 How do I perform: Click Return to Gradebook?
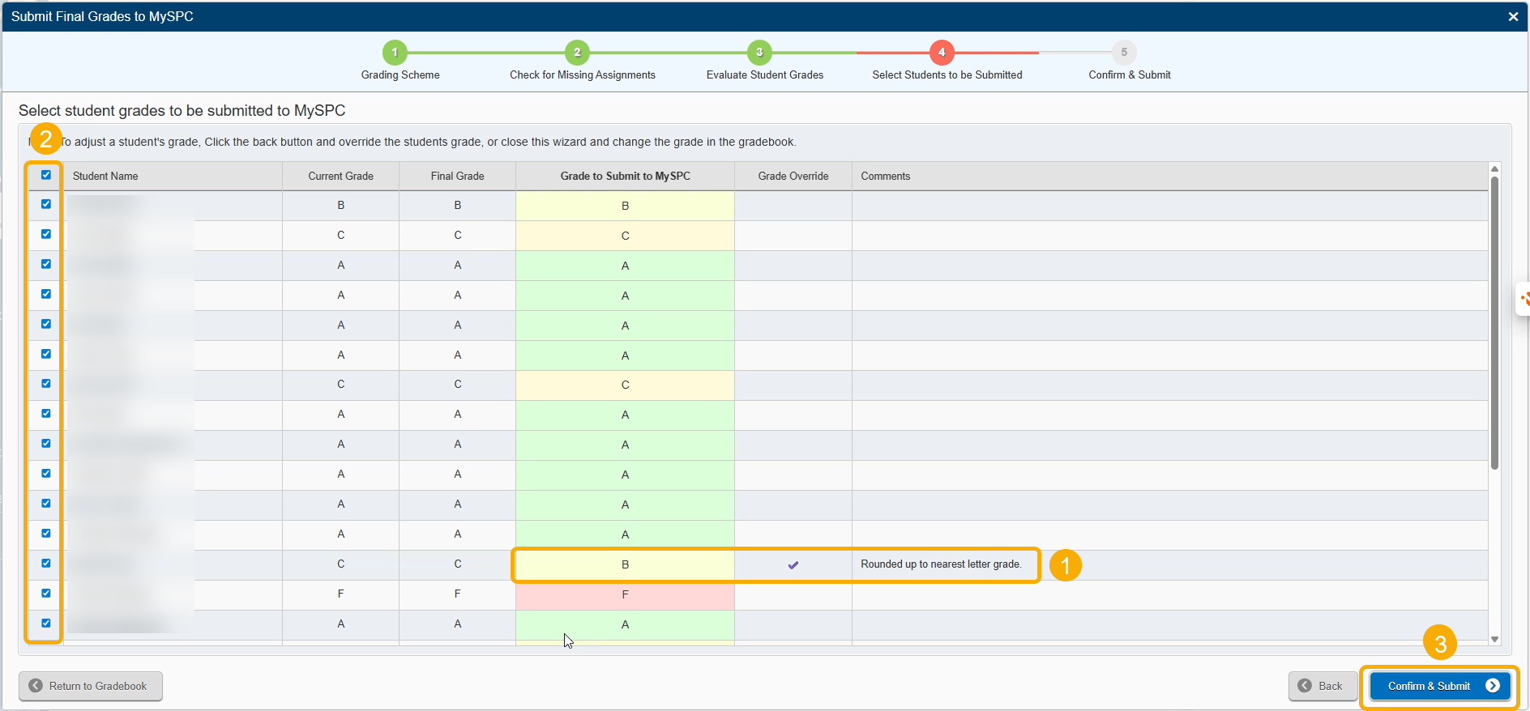coord(90,686)
